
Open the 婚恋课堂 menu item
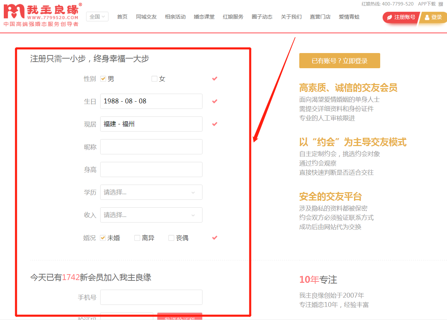click(204, 17)
